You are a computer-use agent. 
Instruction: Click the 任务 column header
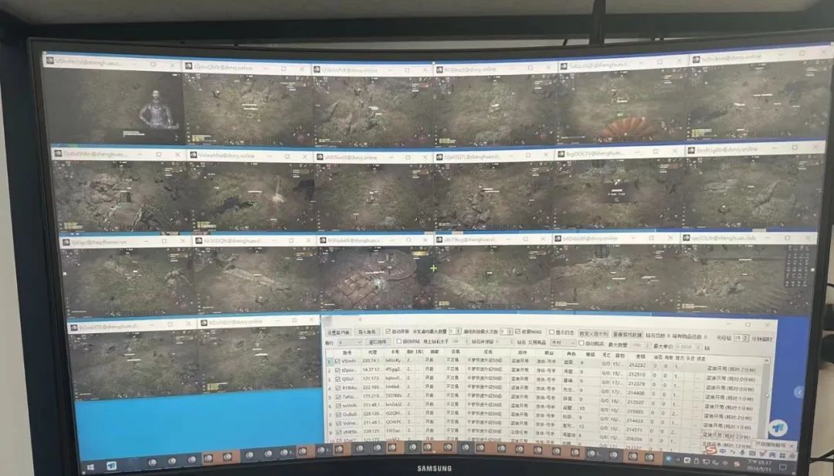(x=488, y=352)
